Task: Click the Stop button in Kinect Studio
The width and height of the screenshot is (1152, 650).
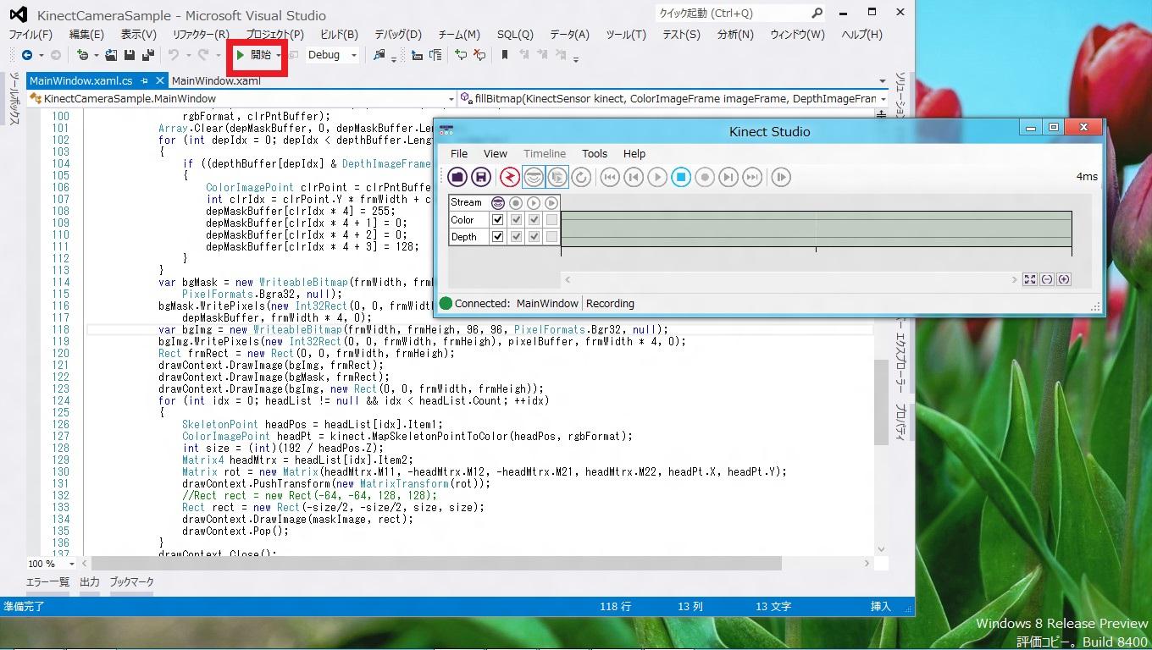Action: pos(681,177)
